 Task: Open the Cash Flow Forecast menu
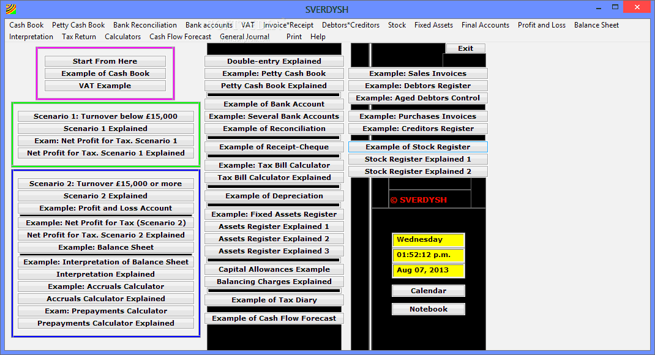pyautogui.click(x=181, y=37)
